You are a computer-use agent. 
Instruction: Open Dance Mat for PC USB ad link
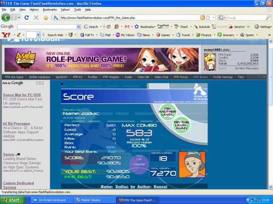point(22,95)
